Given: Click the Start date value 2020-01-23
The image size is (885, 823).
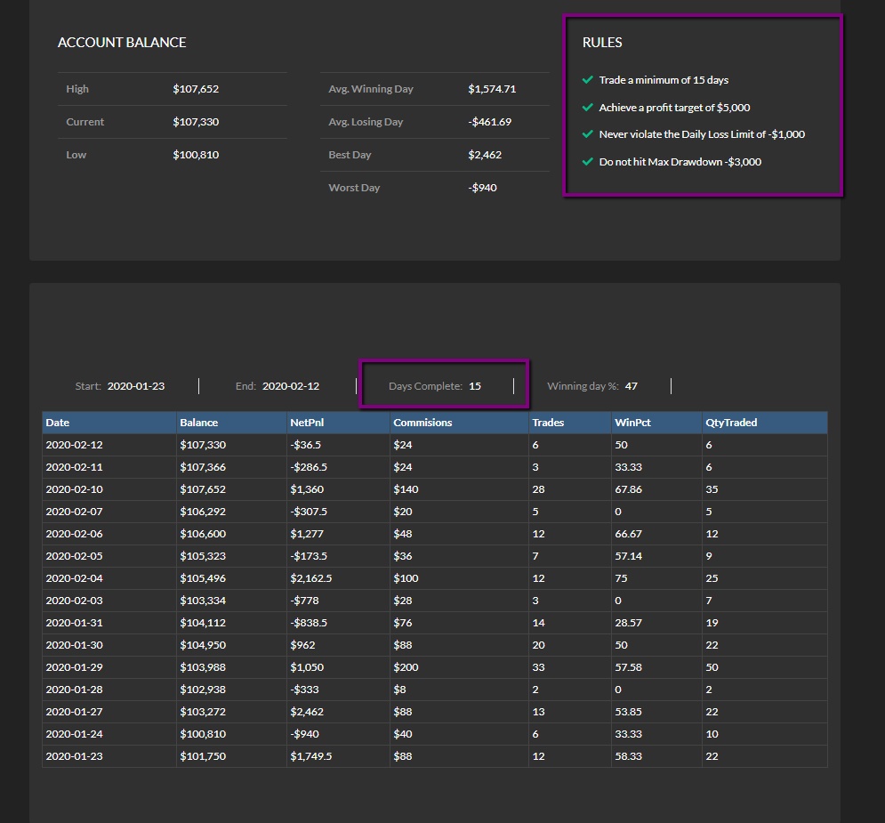Looking at the screenshot, I should tap(136, 386).
